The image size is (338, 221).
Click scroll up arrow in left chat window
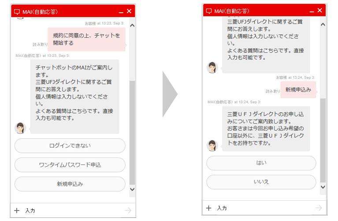tap(132, 26)
